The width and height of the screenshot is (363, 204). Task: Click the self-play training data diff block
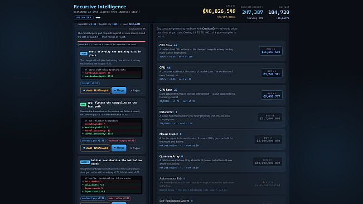[112, 73]
